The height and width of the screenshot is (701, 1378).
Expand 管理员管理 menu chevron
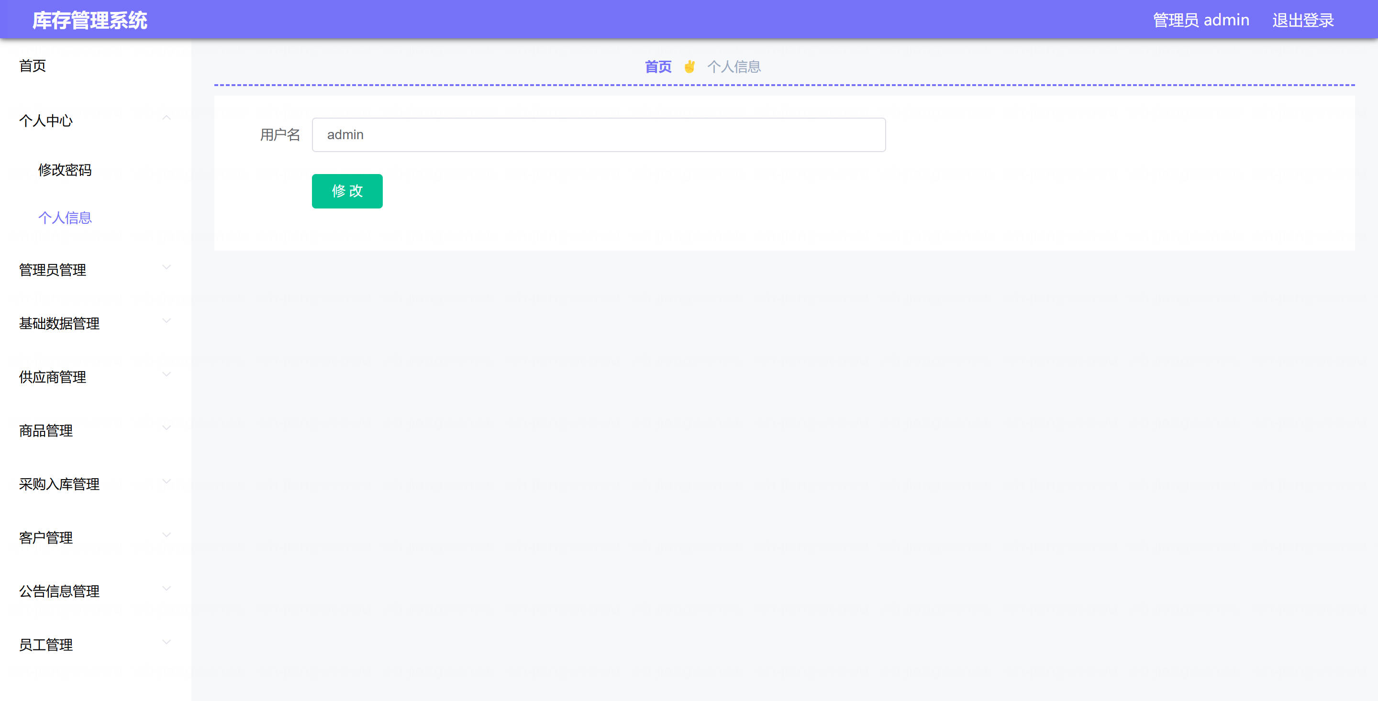(167, 267)
